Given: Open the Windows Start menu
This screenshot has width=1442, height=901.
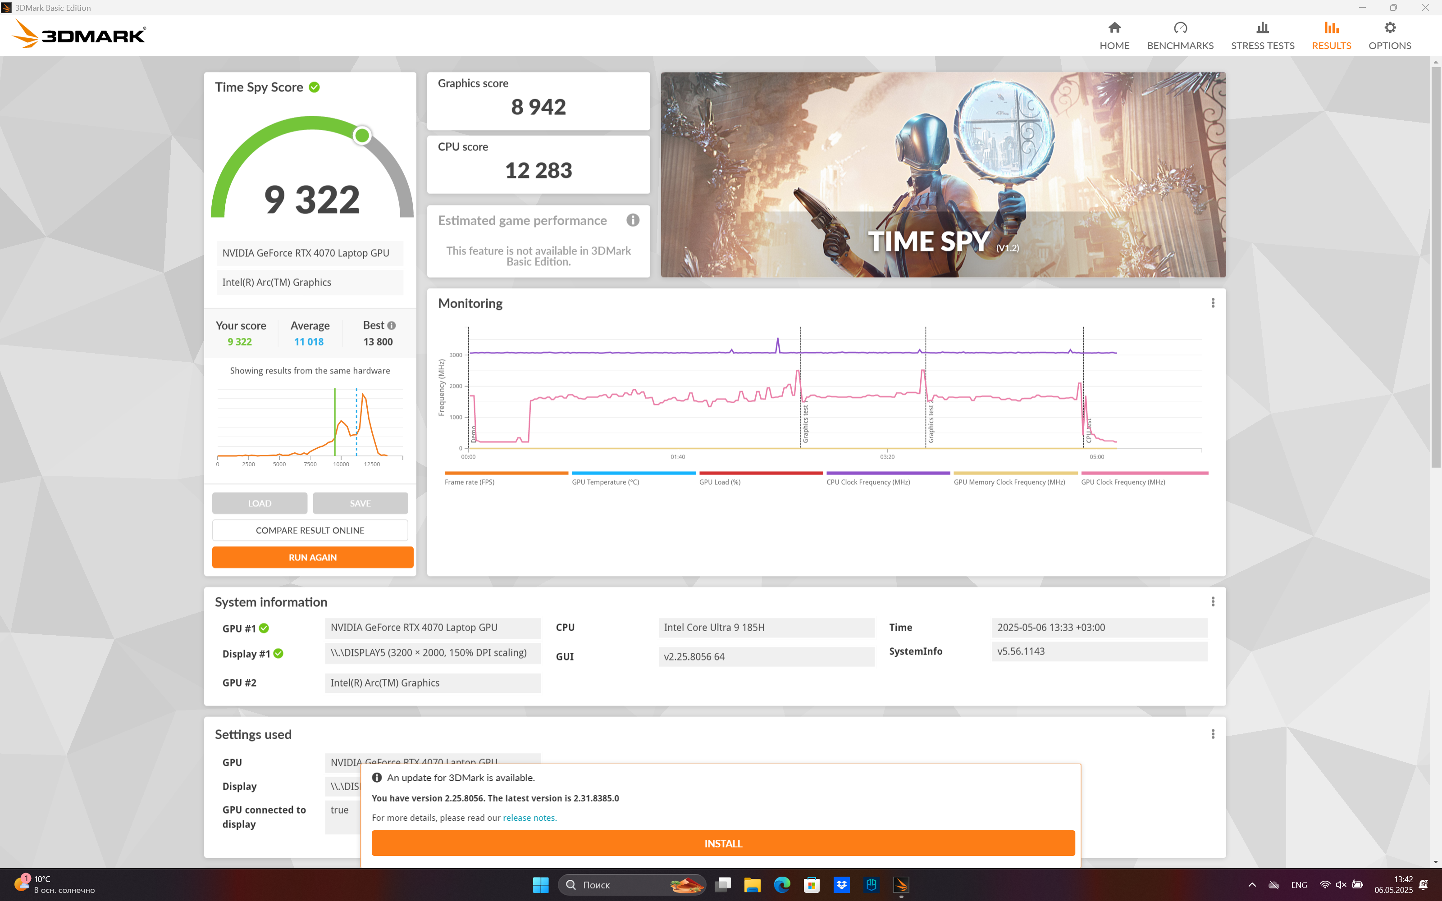Looking at the screenshot, I should 540,884.
